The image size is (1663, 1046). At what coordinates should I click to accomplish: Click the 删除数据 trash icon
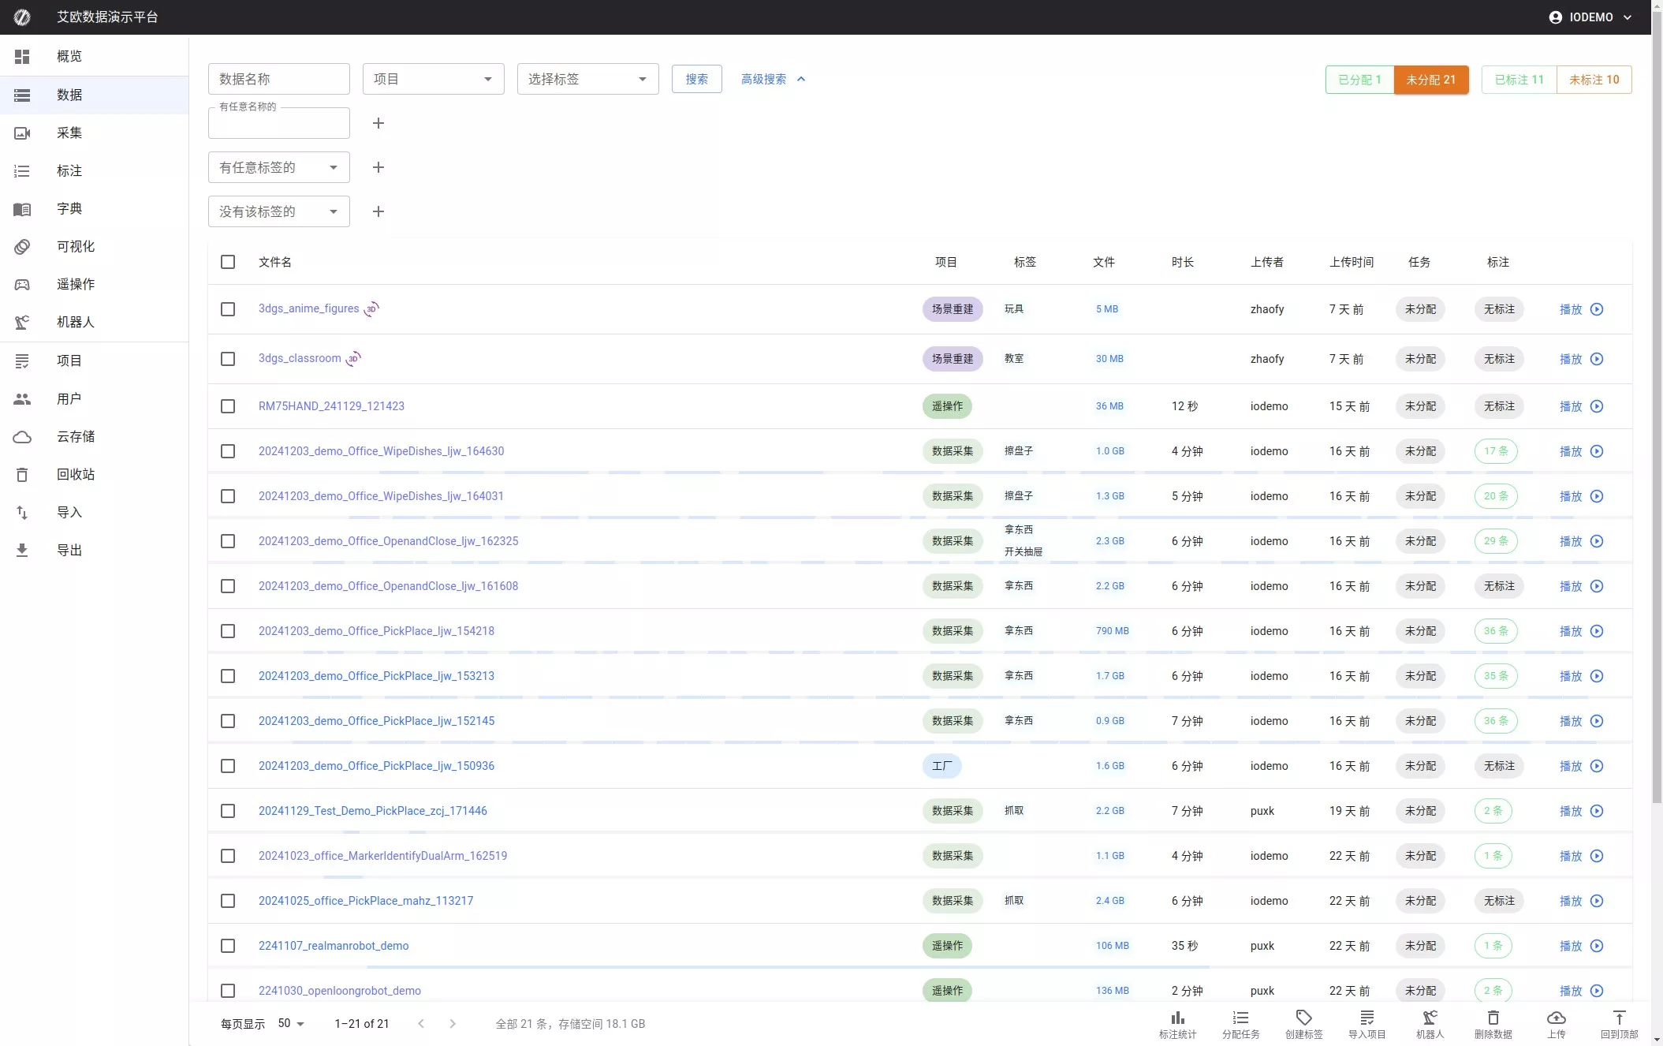pyautogui.click(x=1493, y=1018)
